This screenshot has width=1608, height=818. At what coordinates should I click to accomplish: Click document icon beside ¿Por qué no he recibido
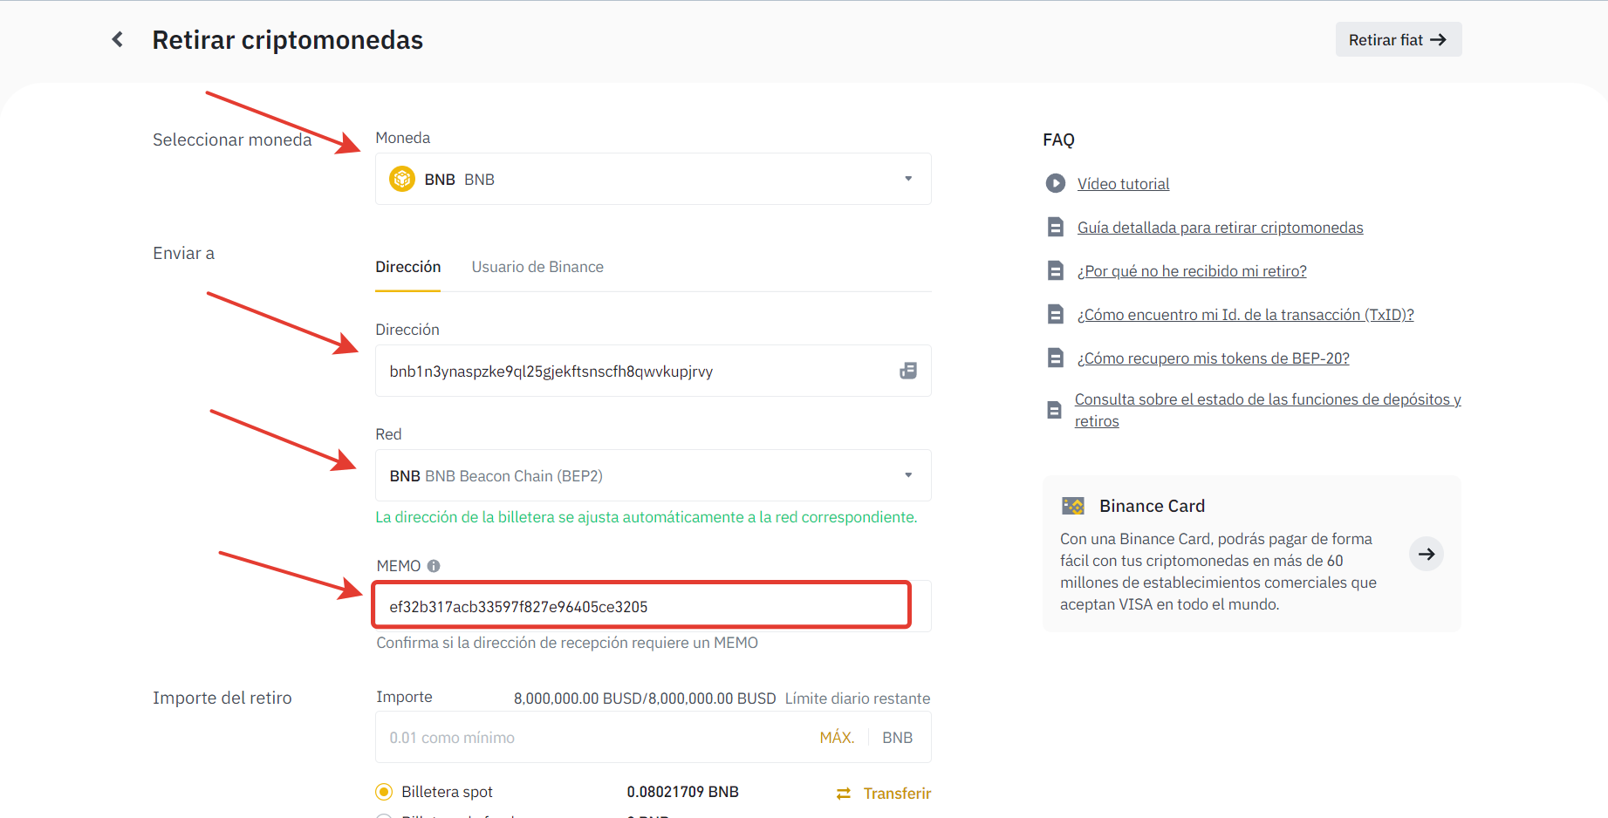click(1056, 270)
